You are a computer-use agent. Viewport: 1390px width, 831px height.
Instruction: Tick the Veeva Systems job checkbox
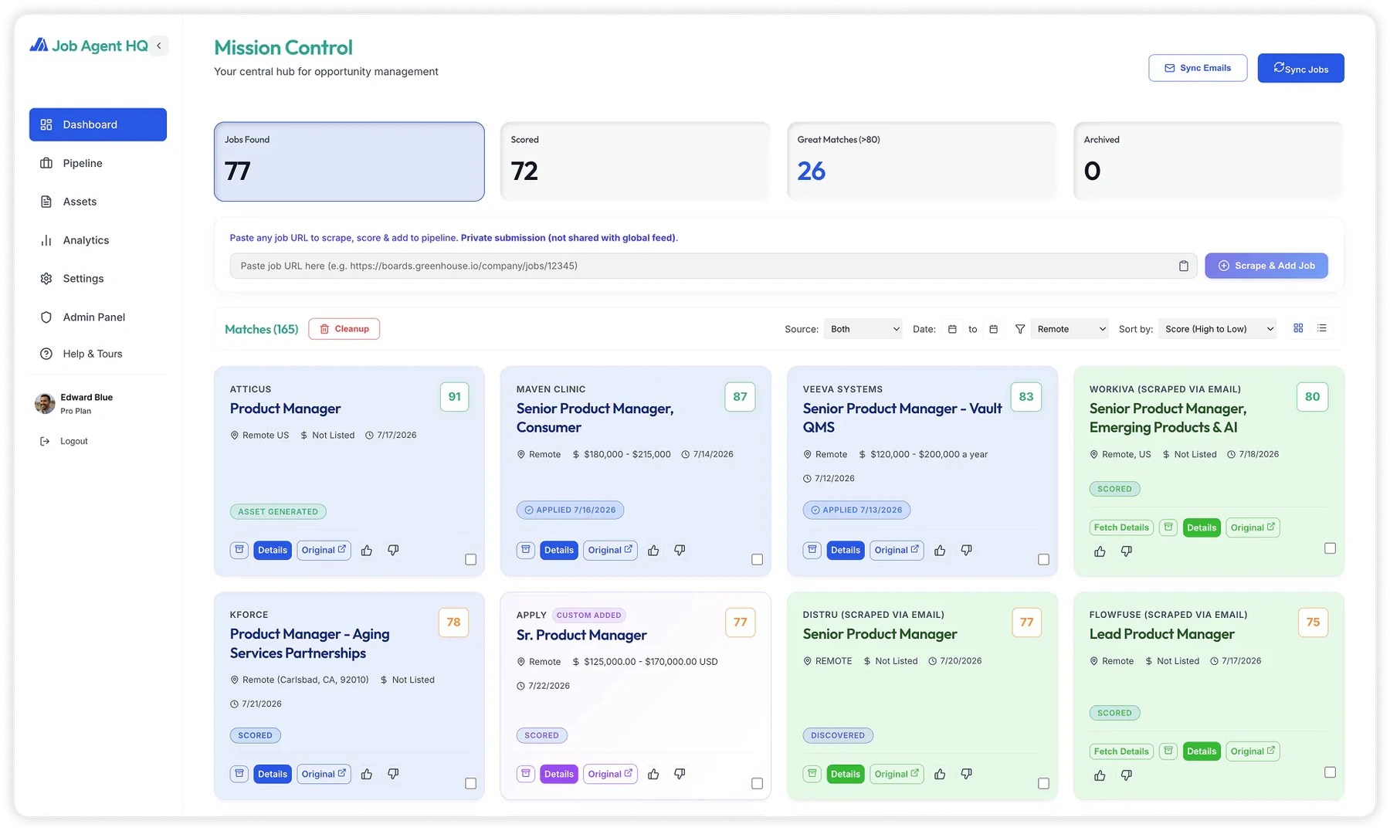click(1043, 559)
